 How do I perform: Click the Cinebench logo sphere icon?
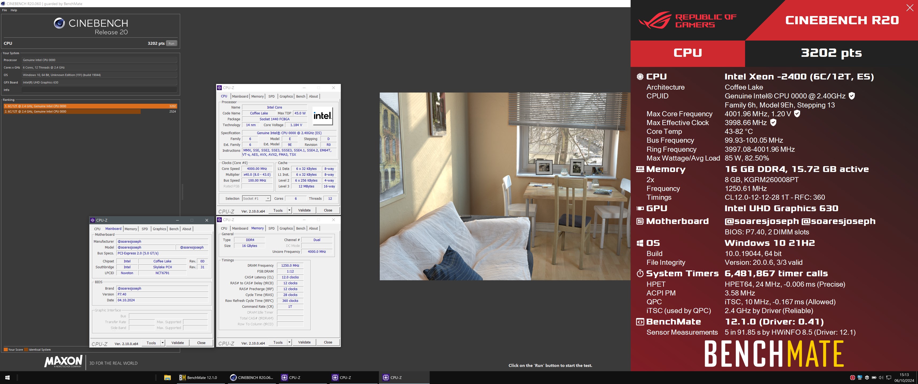point(59,23)
